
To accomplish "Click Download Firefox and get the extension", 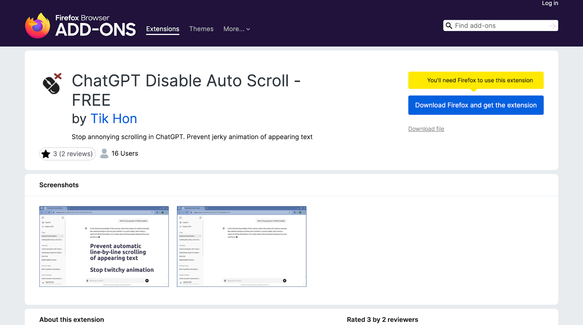I will click(x=476, y=105).
